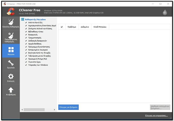Click the pear icon in header
Viewport: 174px width, 121px height.
coord(165,12)
